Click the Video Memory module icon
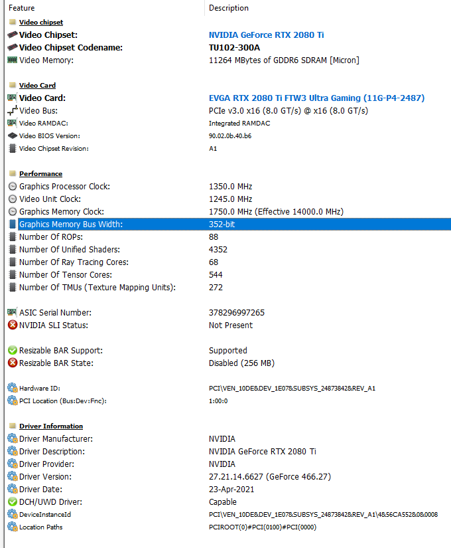The height and width of the screenshot is (548, 451). point(12,60)
